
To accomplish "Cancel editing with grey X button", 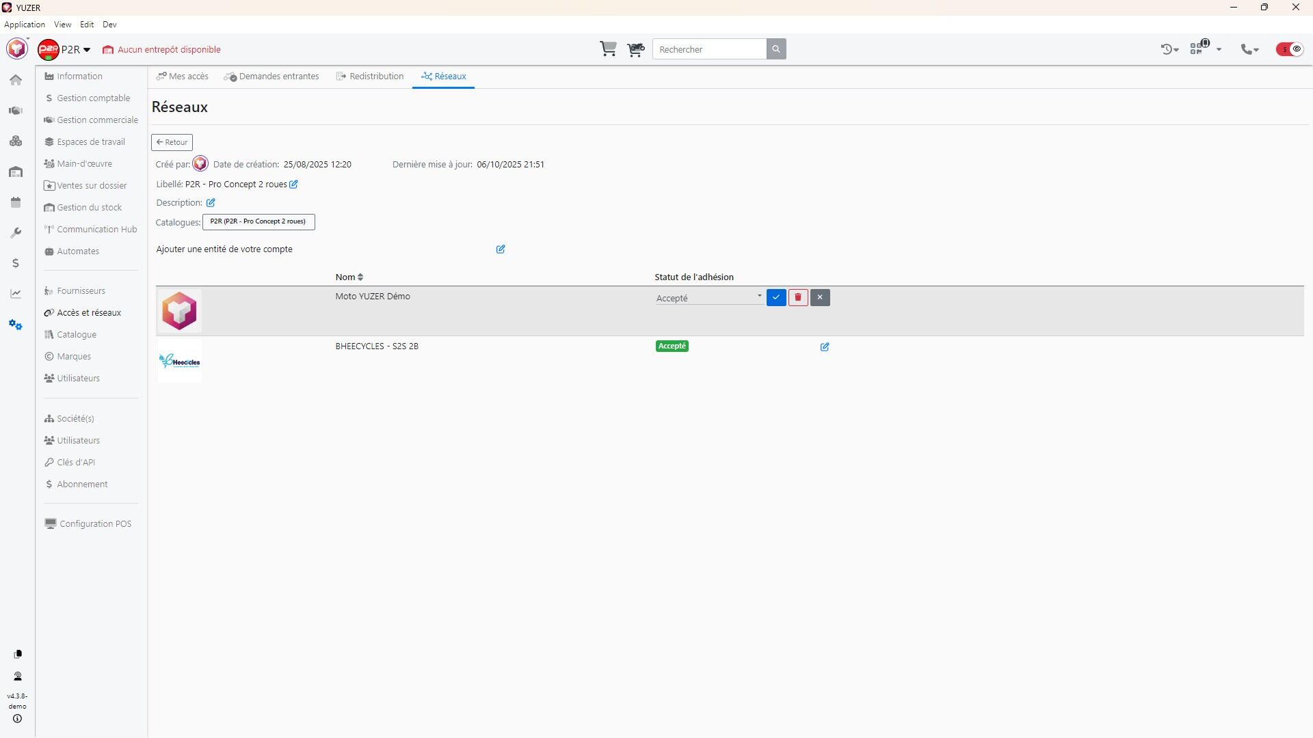I will point(820,297).
